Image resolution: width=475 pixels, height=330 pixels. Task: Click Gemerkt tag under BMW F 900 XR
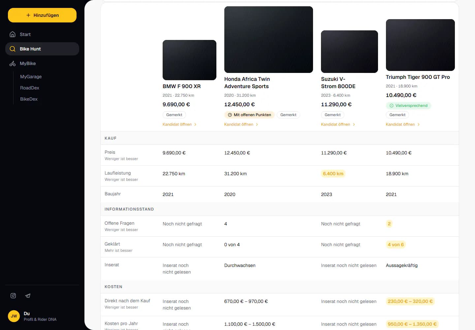click(x=174, y=115)
